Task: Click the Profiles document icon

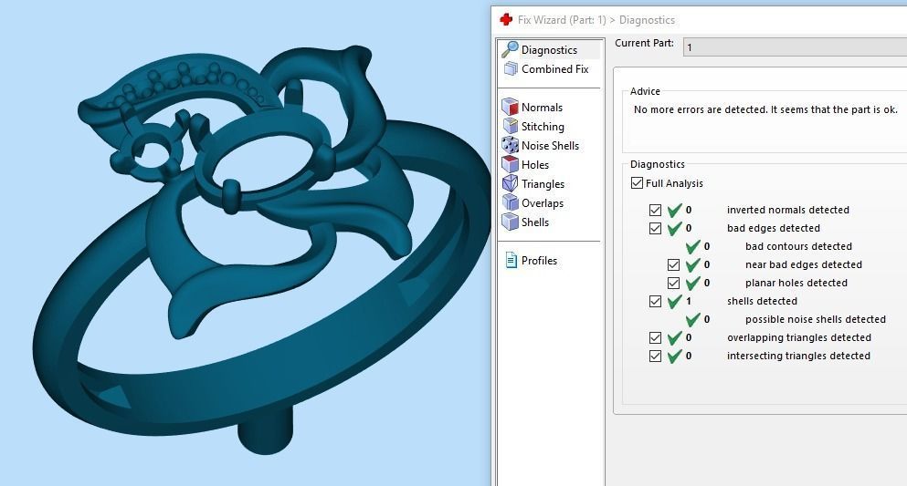Action: [511, 260]
